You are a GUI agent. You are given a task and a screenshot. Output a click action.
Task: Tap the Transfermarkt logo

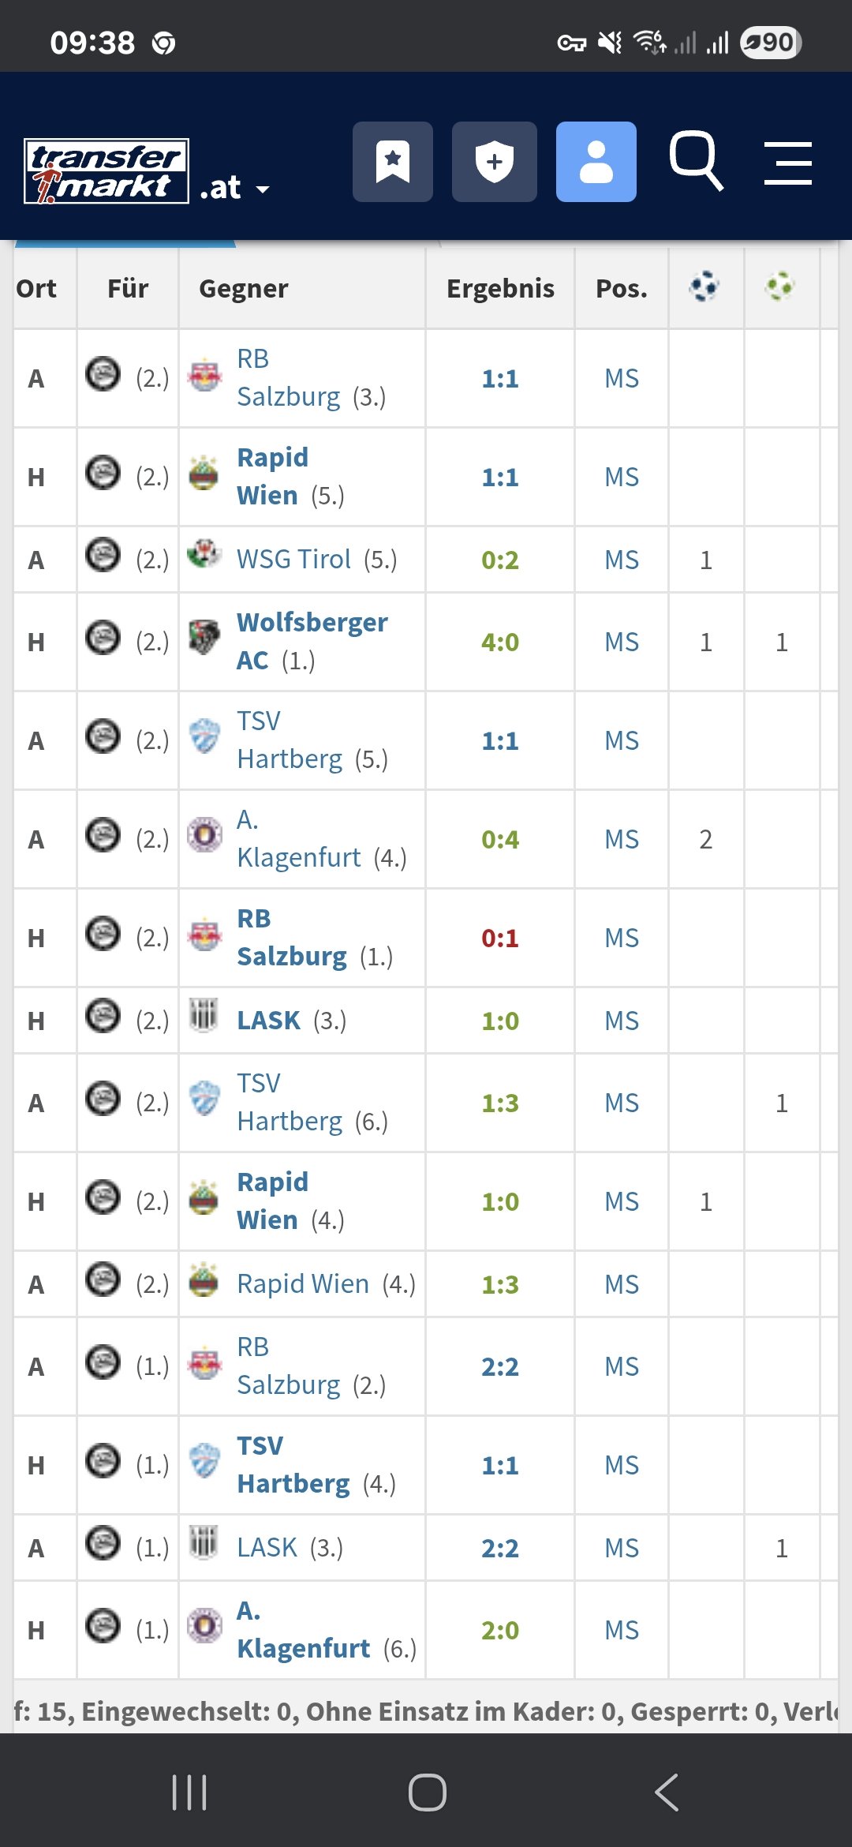click(x=106, y=171)
